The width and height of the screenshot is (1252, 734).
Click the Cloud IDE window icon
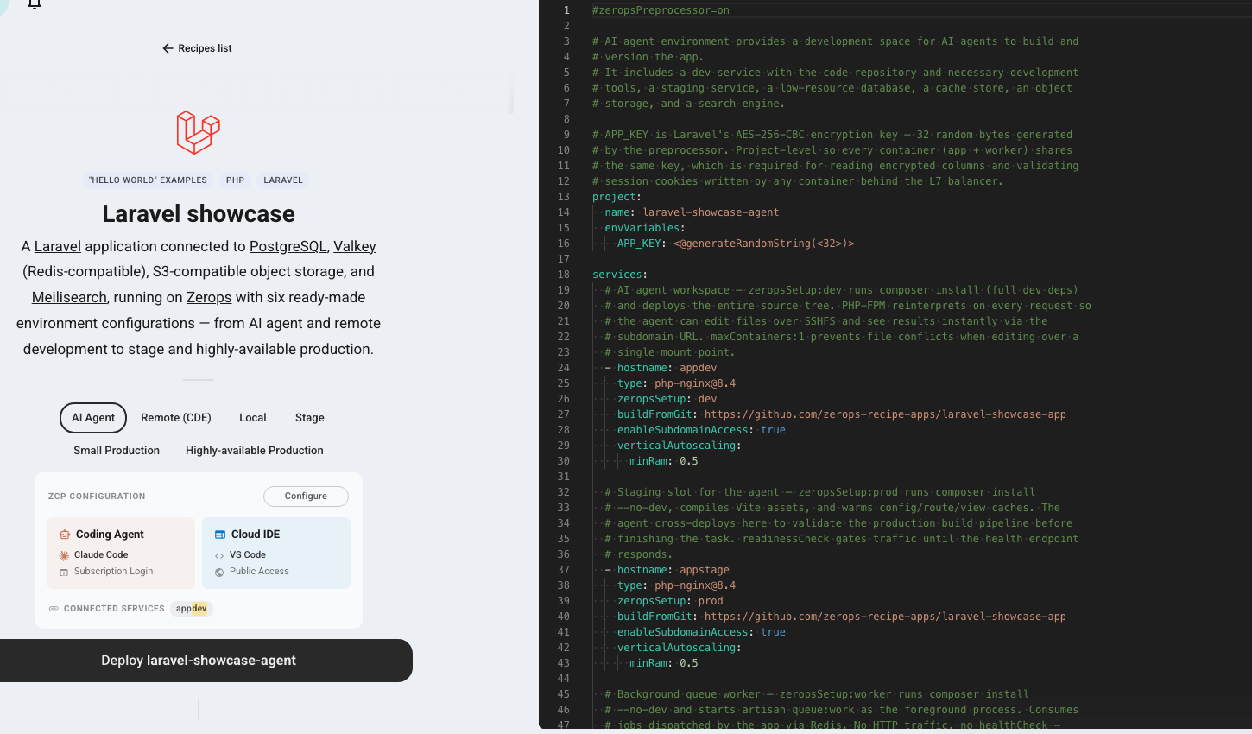coord(220,535)
